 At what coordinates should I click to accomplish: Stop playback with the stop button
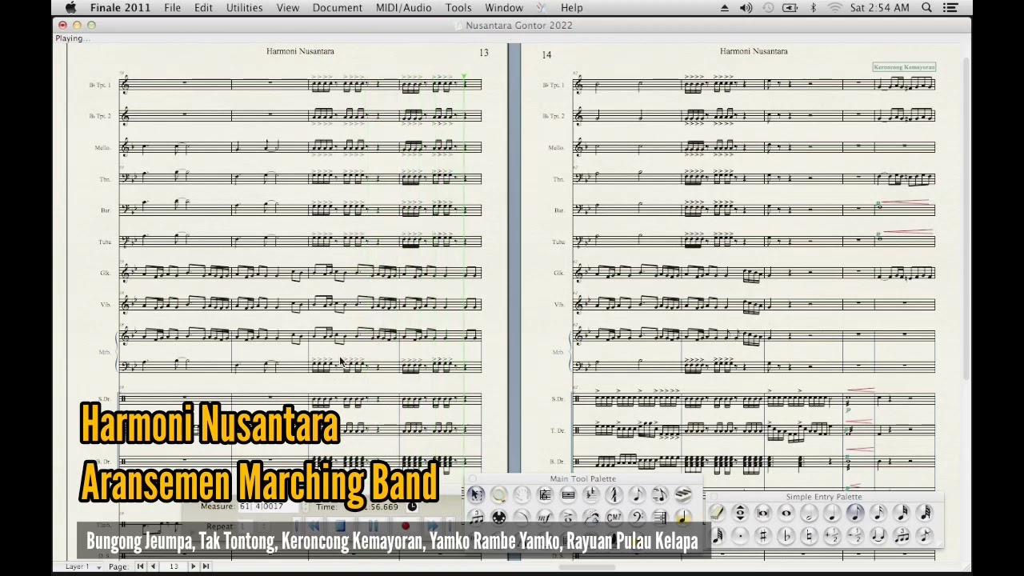coord(341,526)
